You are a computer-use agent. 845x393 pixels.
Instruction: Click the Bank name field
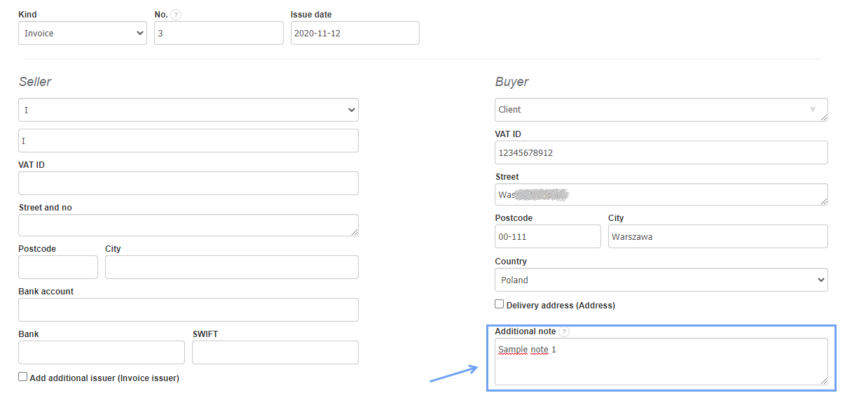pyautogui.click(x=102, y=352)
